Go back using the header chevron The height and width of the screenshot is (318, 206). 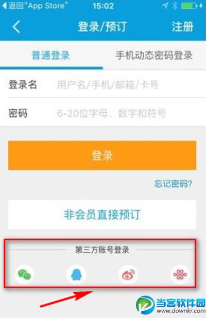point(16,27)
